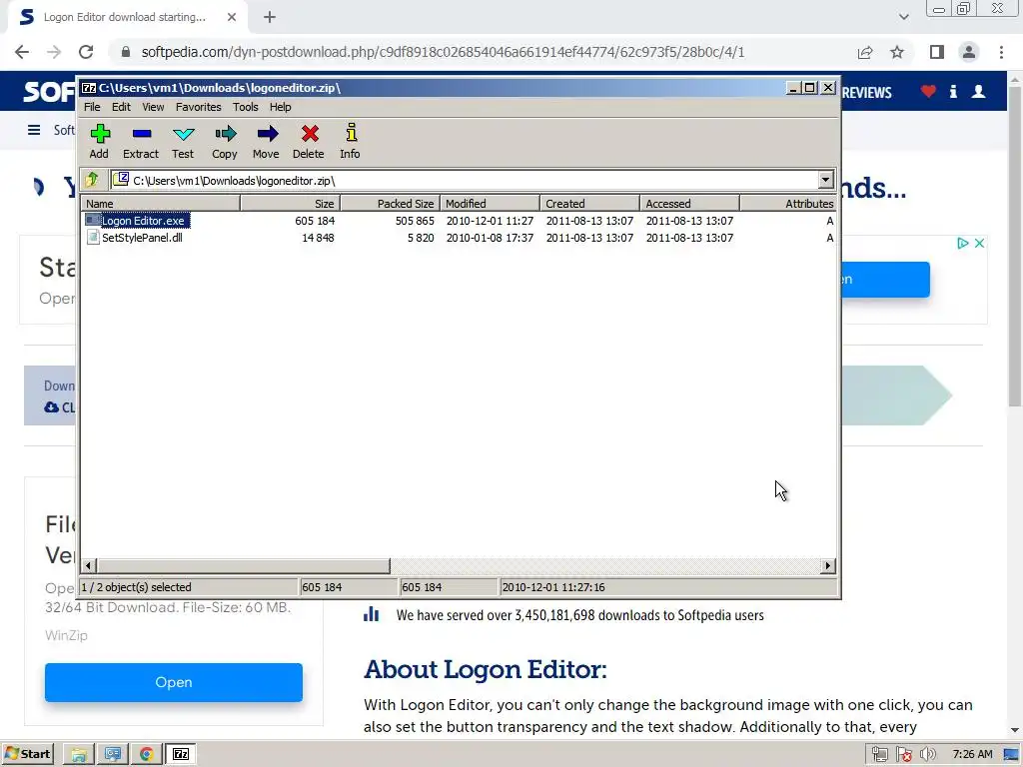Image resolution: width=1023 pixels, height=767 pixels.
Task: Sort by the Accessed column header
Action: (689, 204)
